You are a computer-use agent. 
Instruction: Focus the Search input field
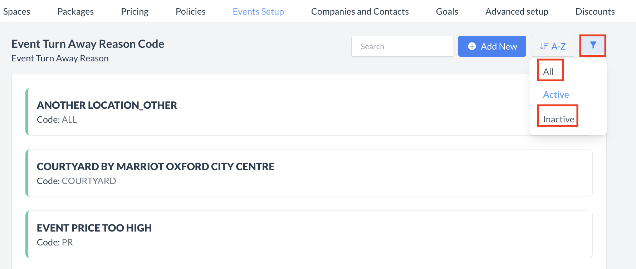[x=402, y=46]
